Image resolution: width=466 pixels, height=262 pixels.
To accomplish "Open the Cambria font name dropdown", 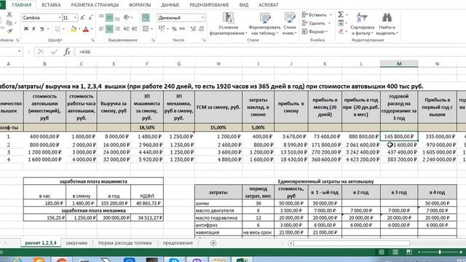I will pos(60,17).
